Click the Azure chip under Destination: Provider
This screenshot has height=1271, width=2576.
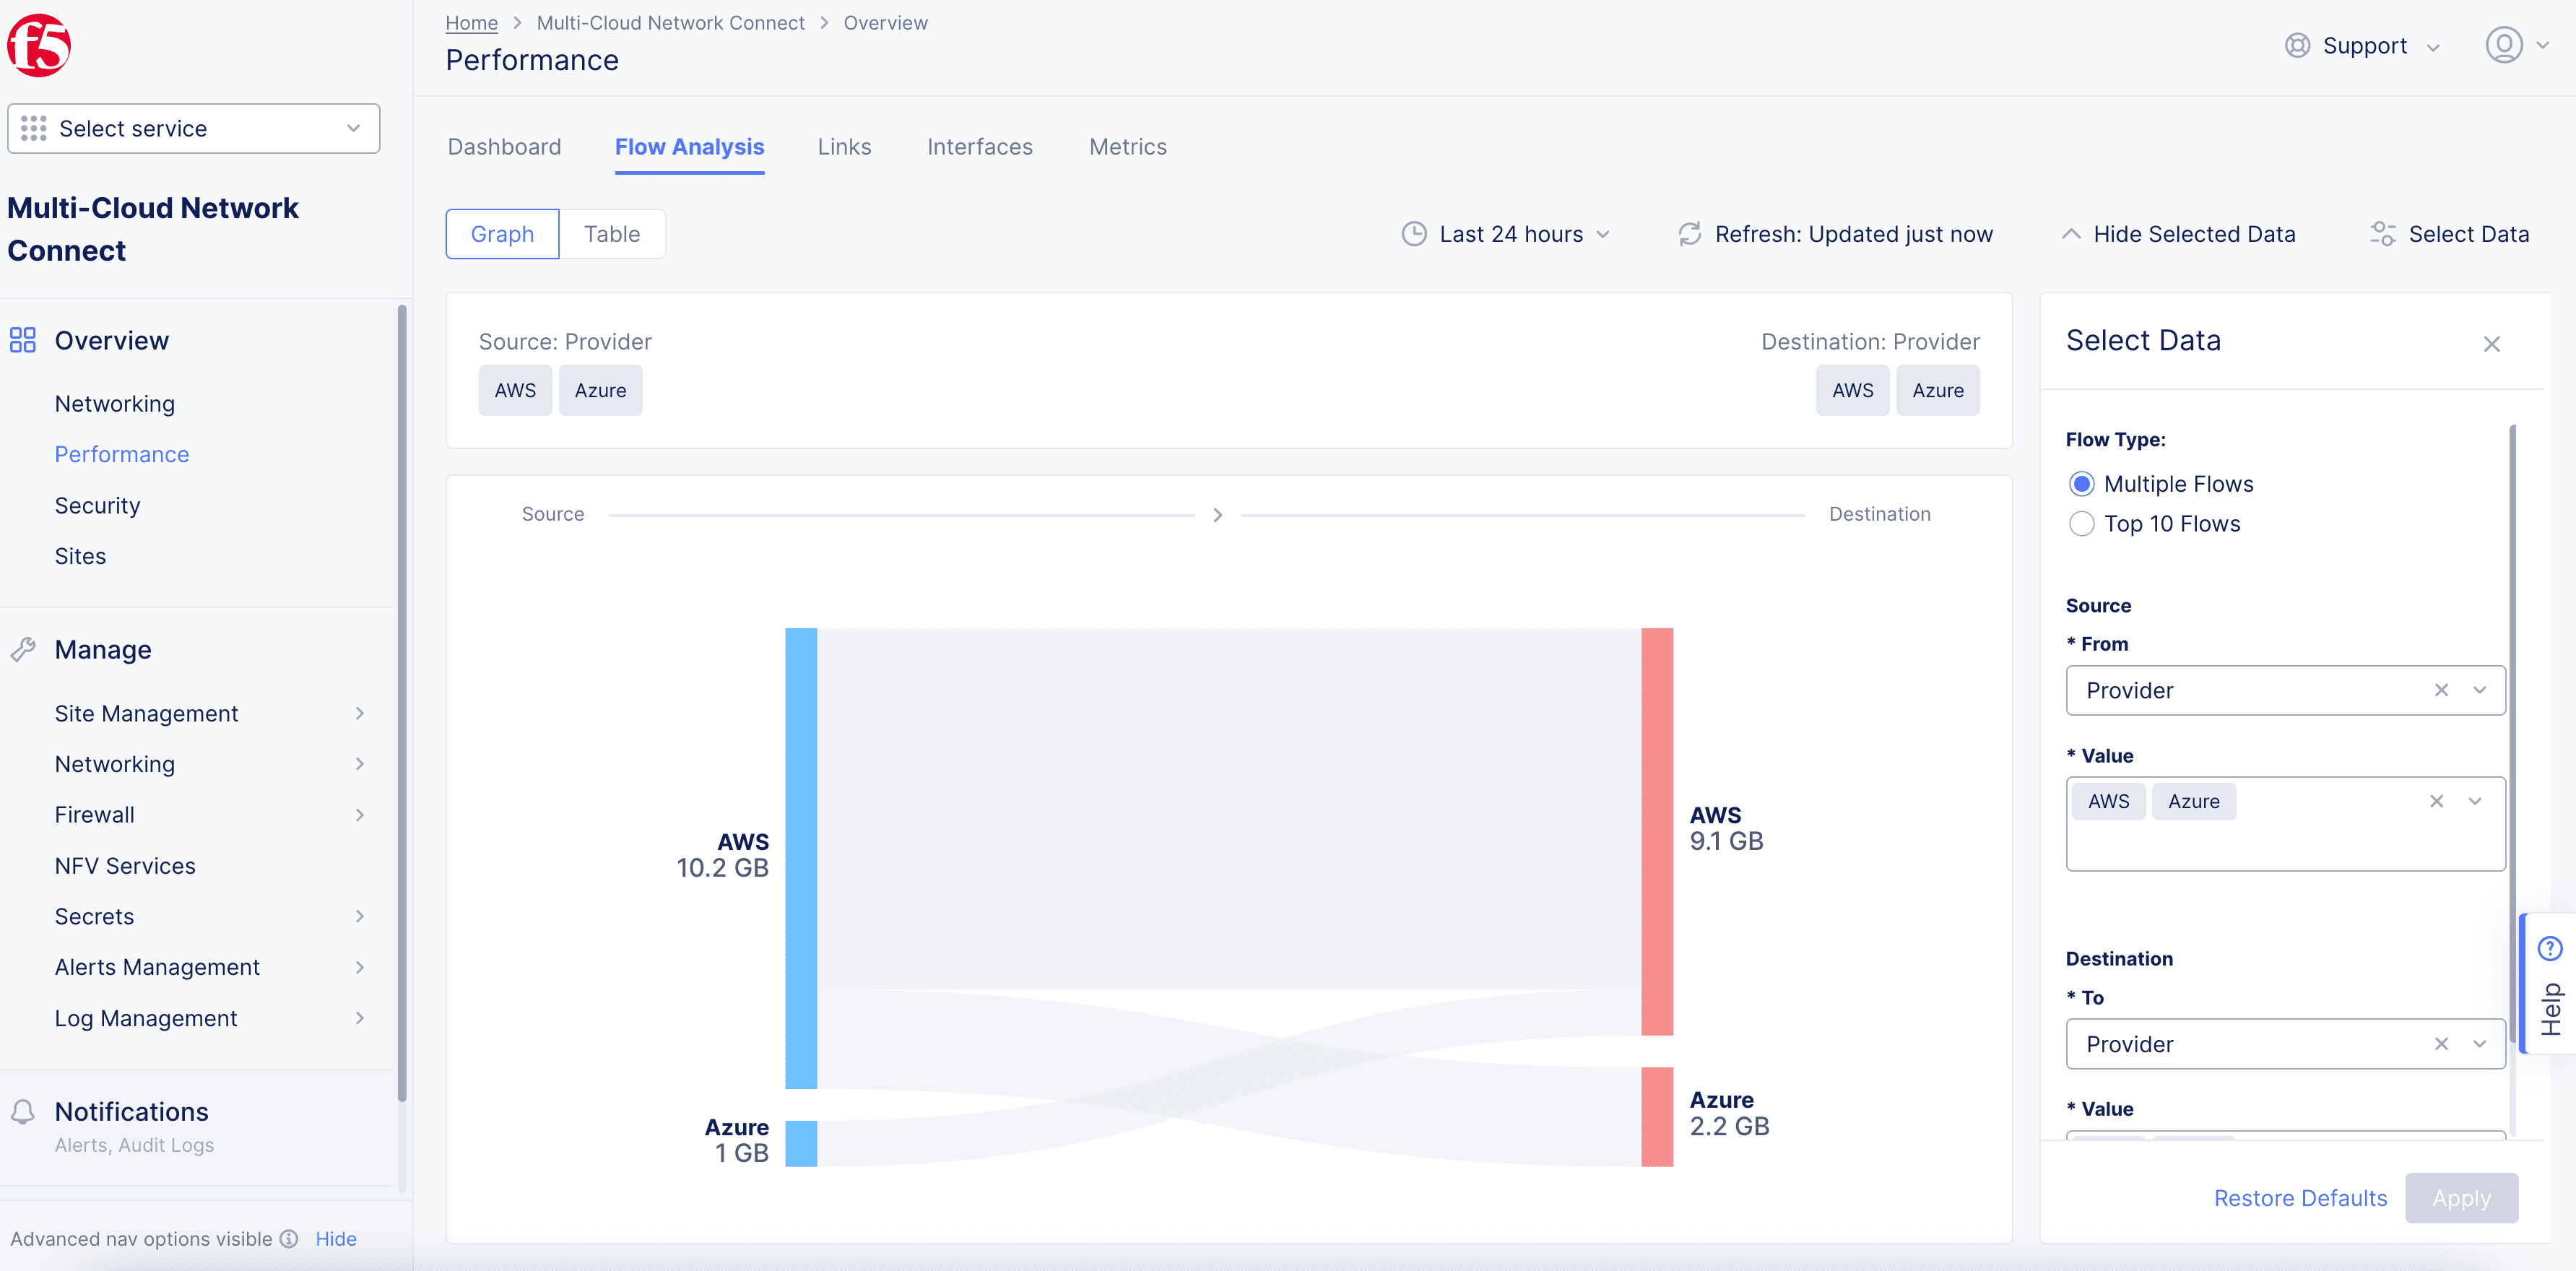(1937, 390)
